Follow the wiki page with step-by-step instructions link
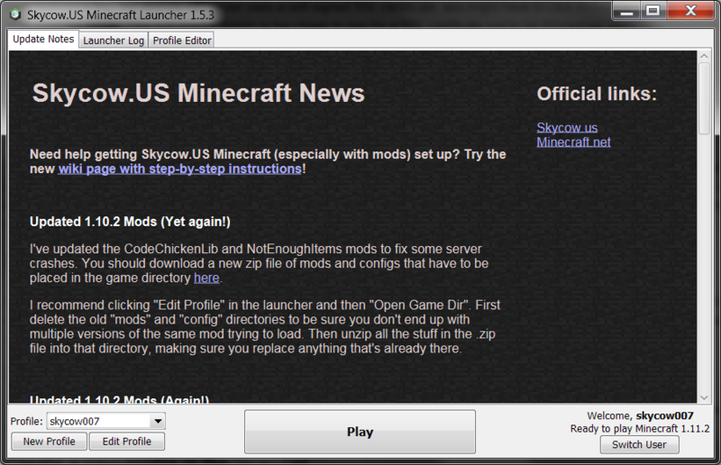 (x=179, y=169)
